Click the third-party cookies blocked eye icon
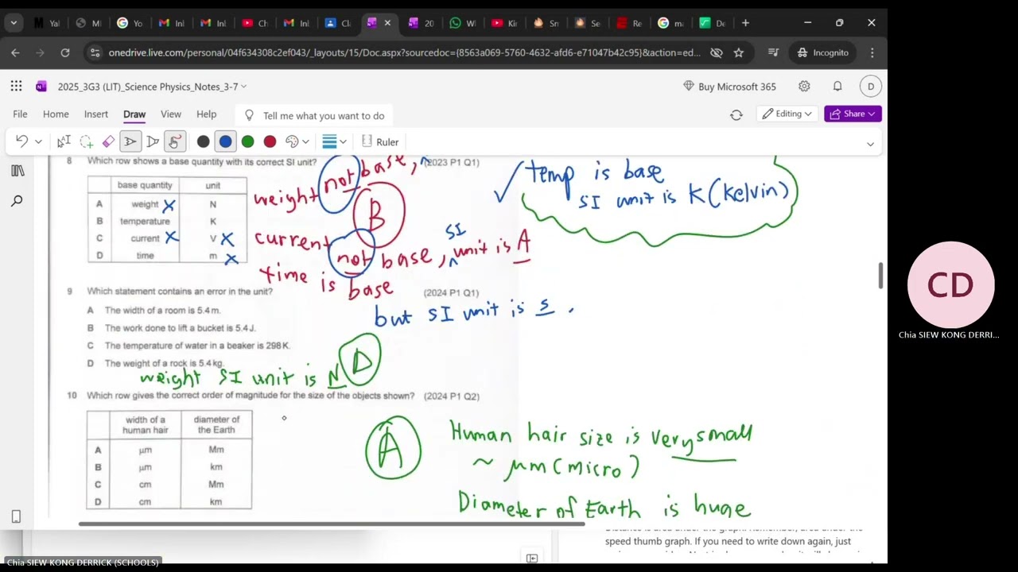Viewport: 1018px width, 572px height. 717,52
